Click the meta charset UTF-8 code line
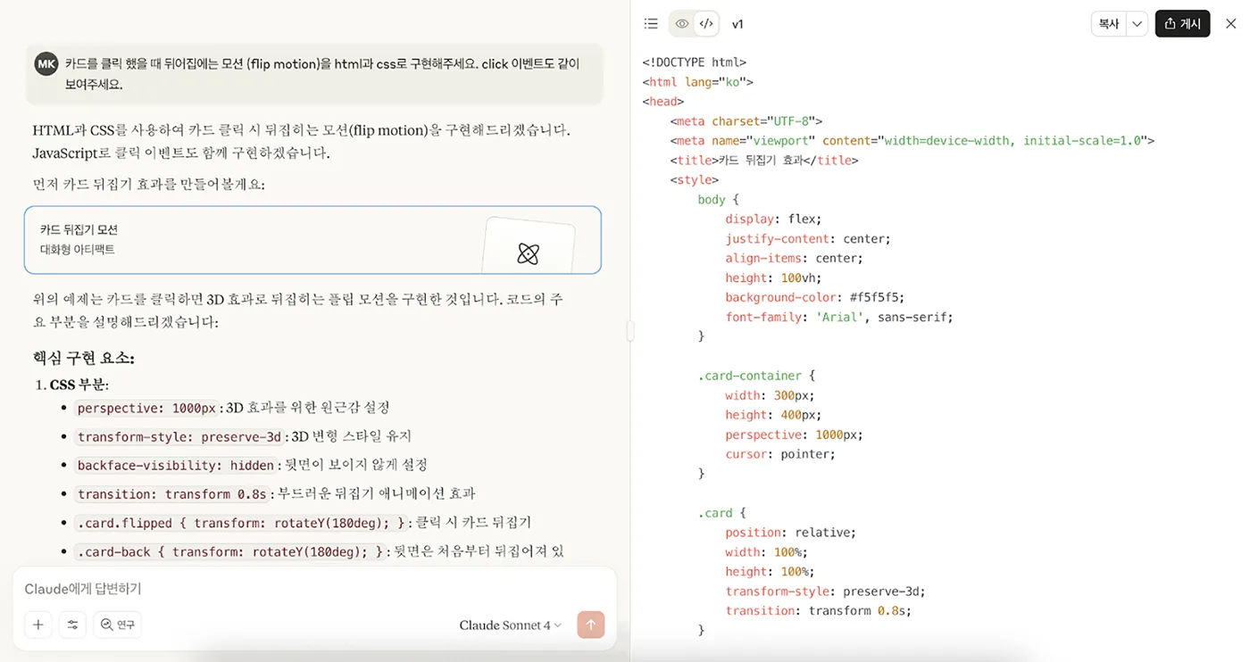 (746, 121)
